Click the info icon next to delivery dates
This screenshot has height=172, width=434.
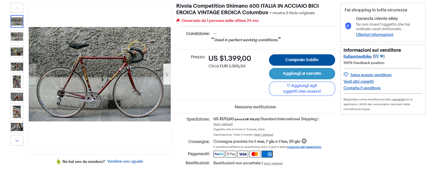pyautogui.click(x=304, y=141)
